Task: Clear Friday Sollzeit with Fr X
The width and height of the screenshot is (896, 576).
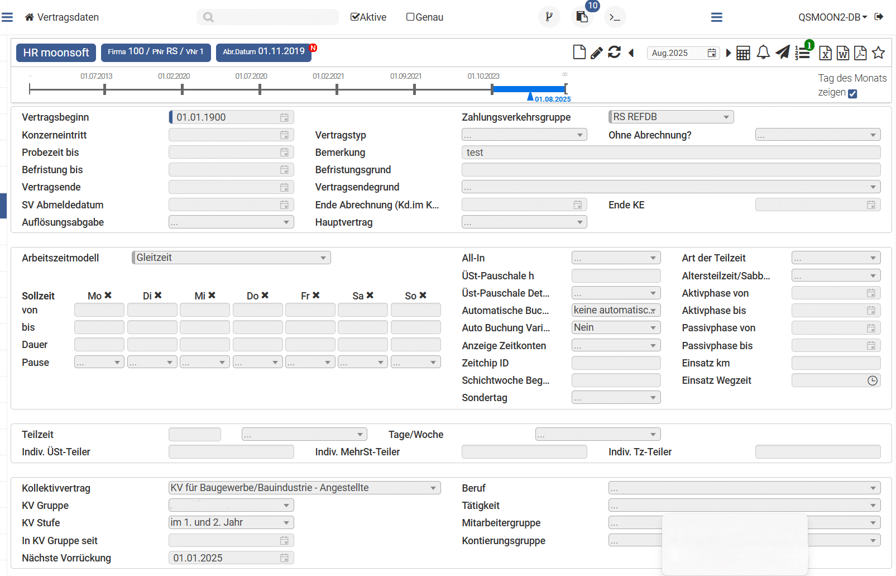Action: [316, 296]
